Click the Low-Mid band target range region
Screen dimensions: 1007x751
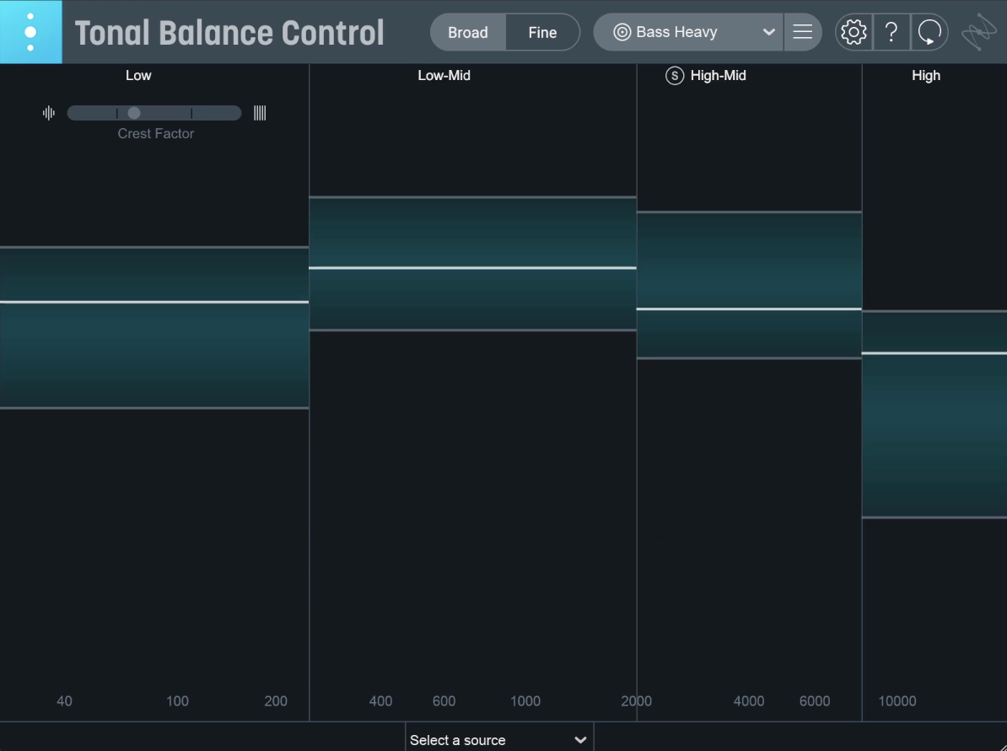(x=472, y=263)
